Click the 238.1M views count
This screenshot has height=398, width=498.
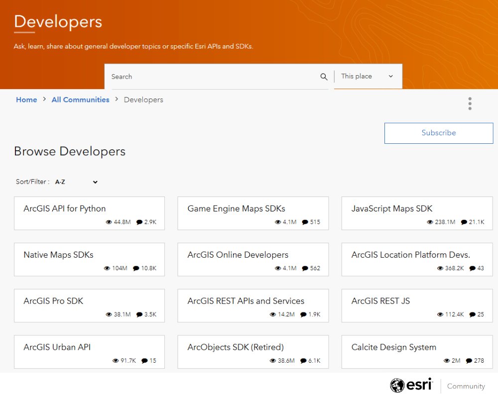point(445,222)
